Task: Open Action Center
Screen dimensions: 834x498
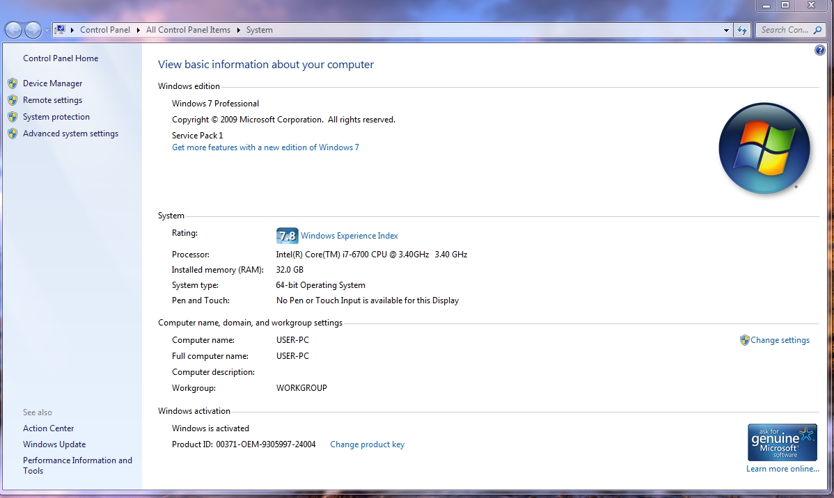Action: [49, 428]
